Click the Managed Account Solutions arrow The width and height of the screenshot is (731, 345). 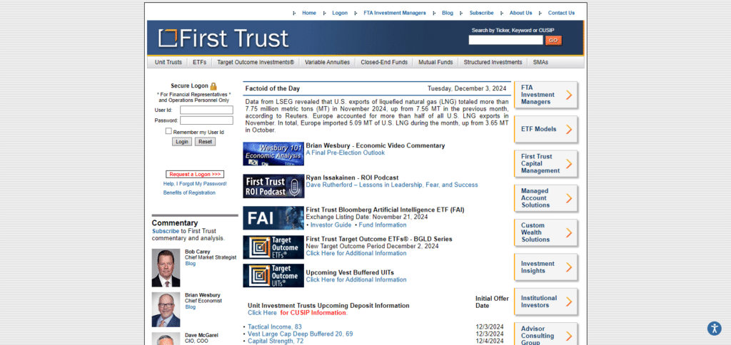pos(569,198)
